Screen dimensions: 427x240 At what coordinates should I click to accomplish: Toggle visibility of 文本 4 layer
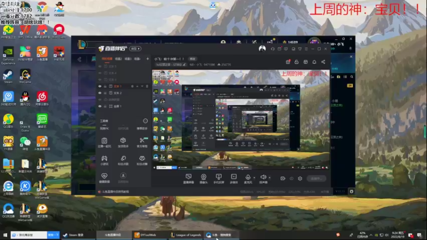coord(100,73)
